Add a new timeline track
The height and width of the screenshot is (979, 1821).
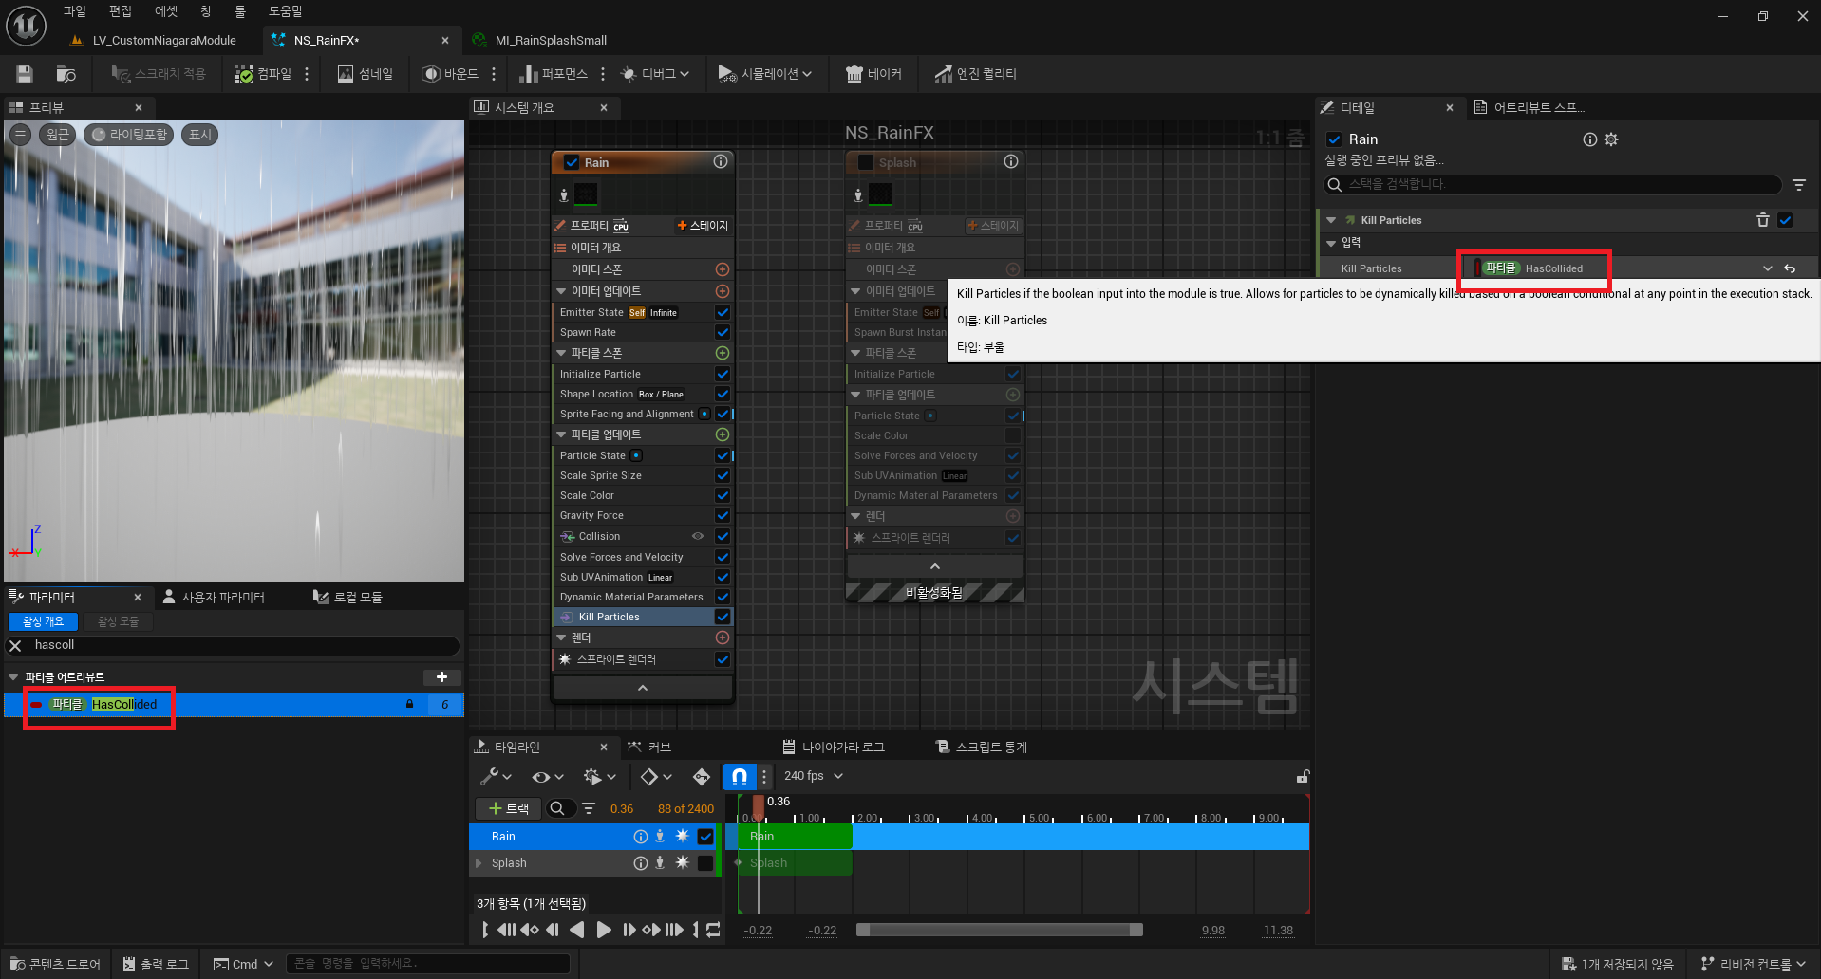[x=508, y=808]
